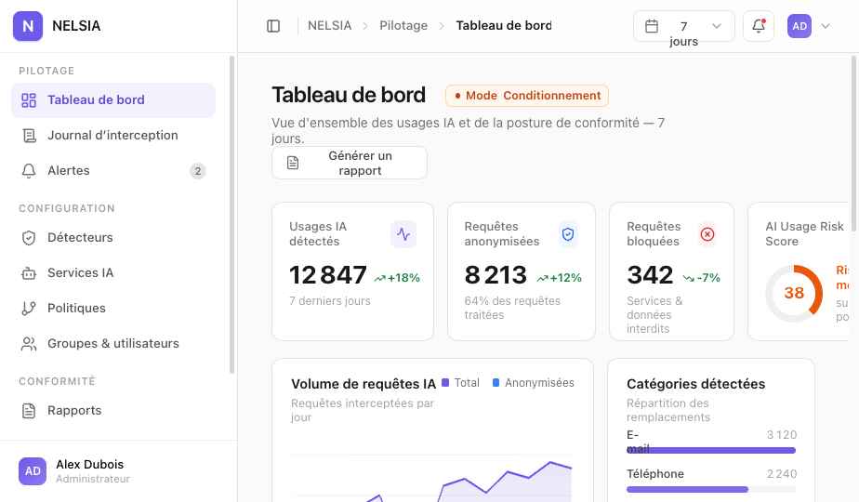This screenshot has width=859, height=502.
Task: Click the Requêtes anonymisées shield icon
Action: (568, 234)
